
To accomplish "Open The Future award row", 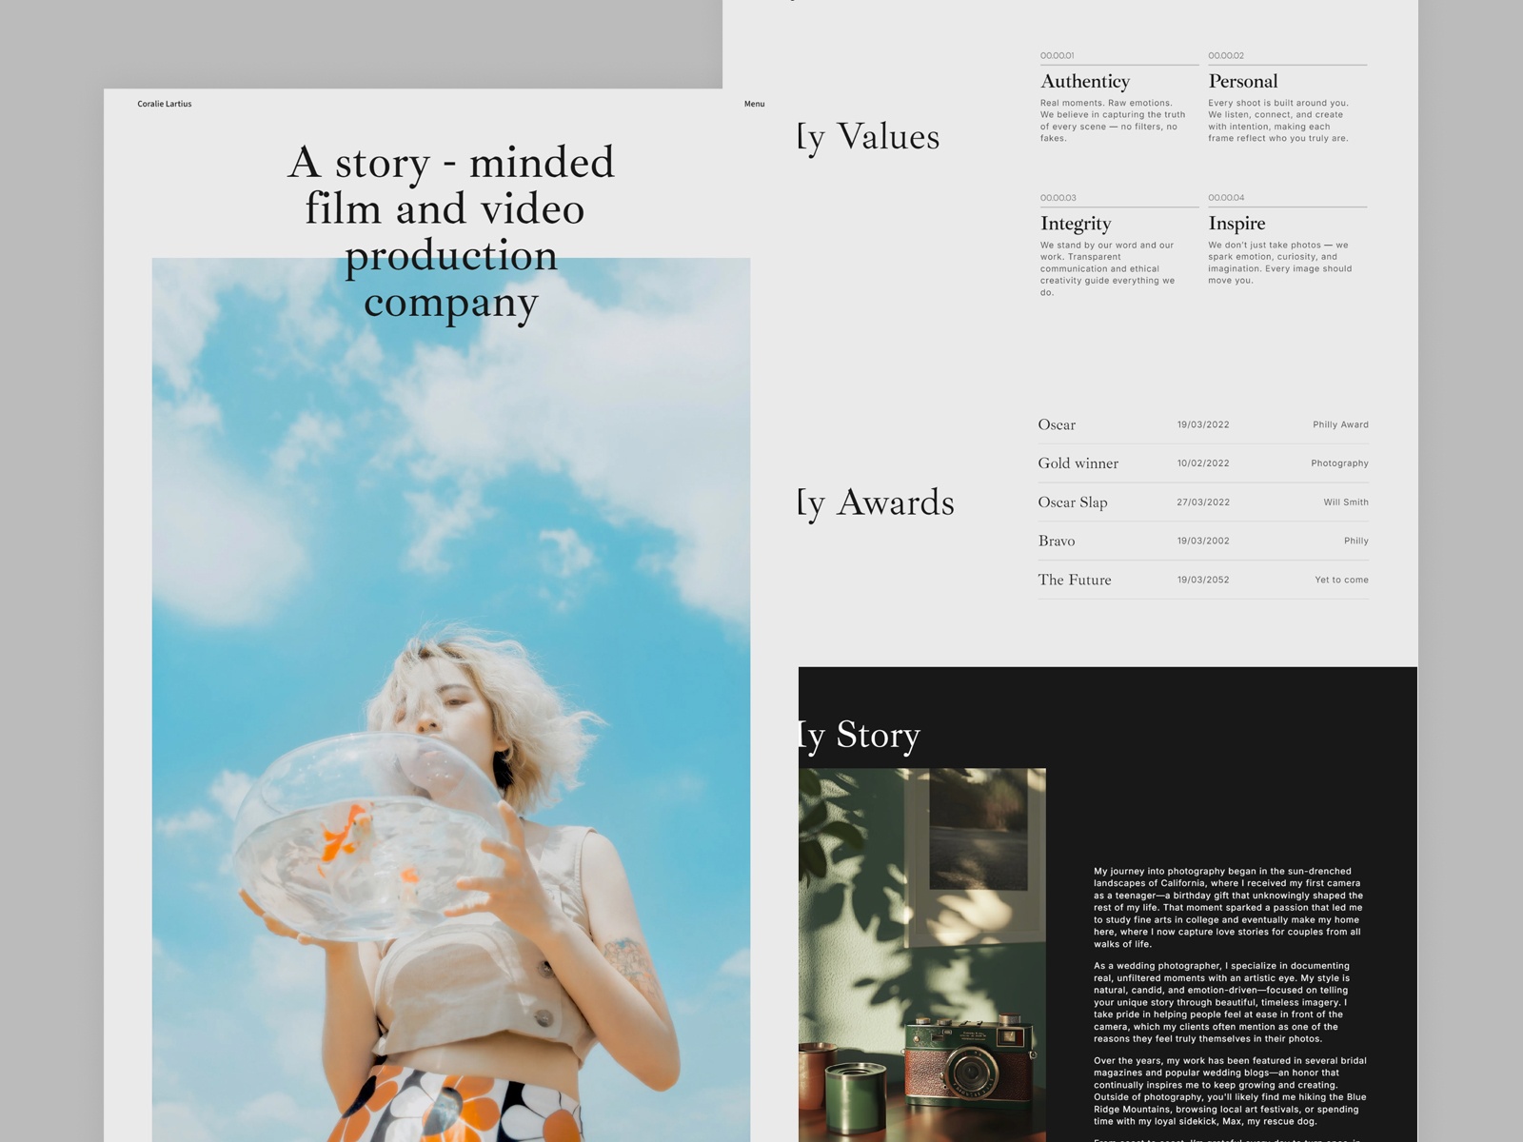I will (1075, 580).
